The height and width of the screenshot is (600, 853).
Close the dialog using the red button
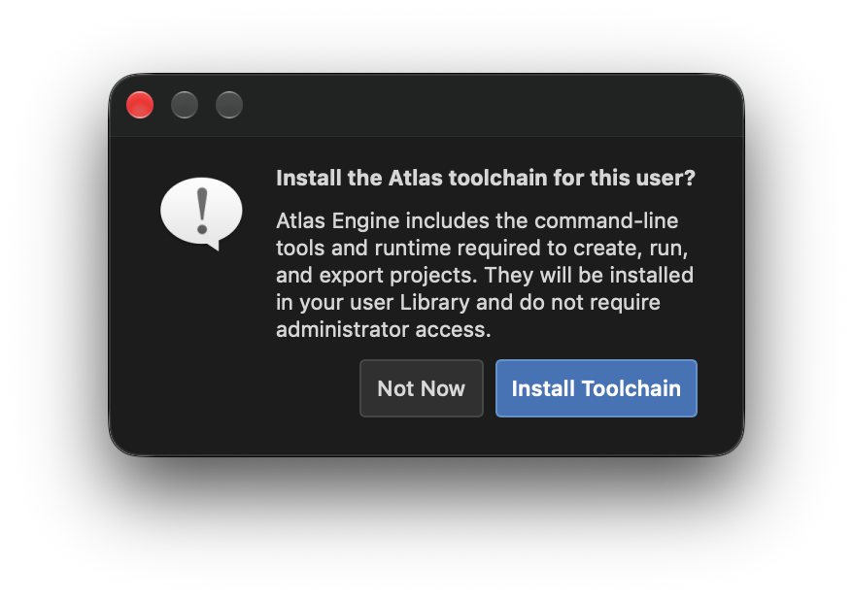(x=140, y=104)
